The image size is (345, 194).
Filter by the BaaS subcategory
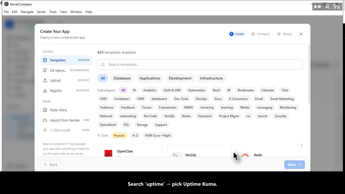pos(216,90)
